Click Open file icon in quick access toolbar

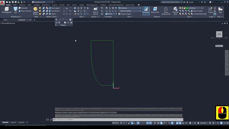(10, 2)
